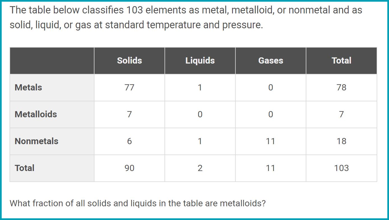Select the Total row label

(x=25, y=168)
